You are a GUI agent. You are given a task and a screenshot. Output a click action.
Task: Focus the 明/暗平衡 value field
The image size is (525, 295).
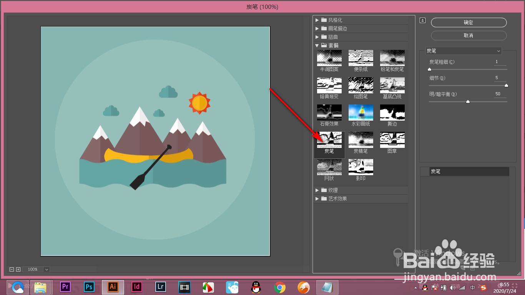500,94
